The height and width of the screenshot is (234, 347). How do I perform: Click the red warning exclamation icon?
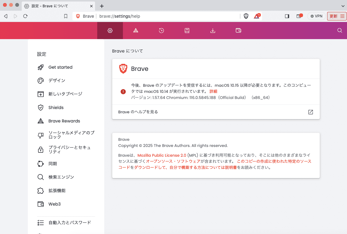click(123, 91)
